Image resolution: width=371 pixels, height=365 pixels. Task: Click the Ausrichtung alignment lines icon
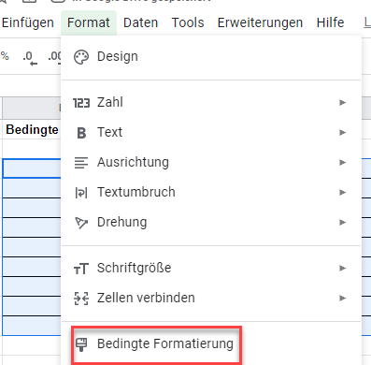click(x=81, y=163)
